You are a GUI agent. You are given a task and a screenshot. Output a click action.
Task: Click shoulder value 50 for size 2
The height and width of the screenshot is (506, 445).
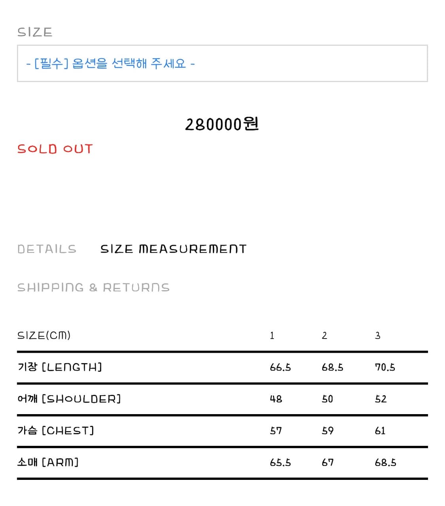coord(328,399)
